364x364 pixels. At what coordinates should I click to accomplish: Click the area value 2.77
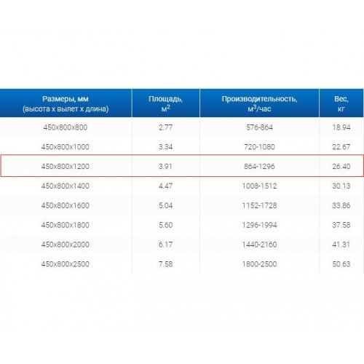tap(165, 127)
